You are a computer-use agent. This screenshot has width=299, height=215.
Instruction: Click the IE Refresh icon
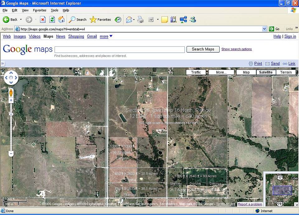52,19
